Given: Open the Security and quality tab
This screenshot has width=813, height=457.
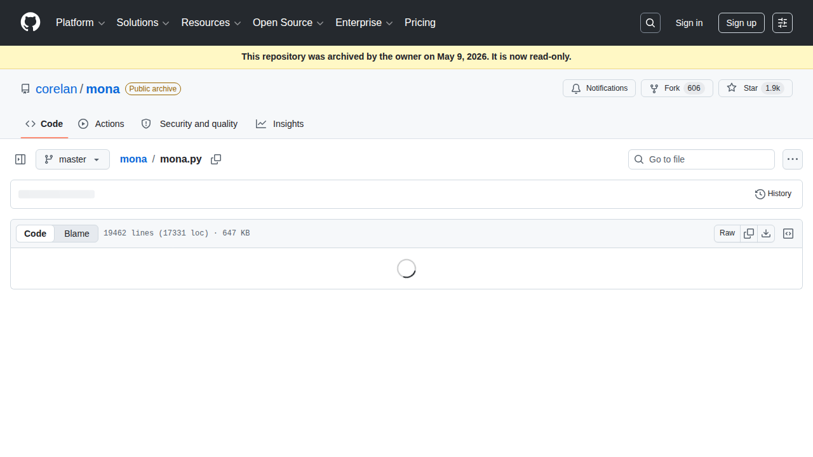Looking at the screenshot, I should point(189,124).
